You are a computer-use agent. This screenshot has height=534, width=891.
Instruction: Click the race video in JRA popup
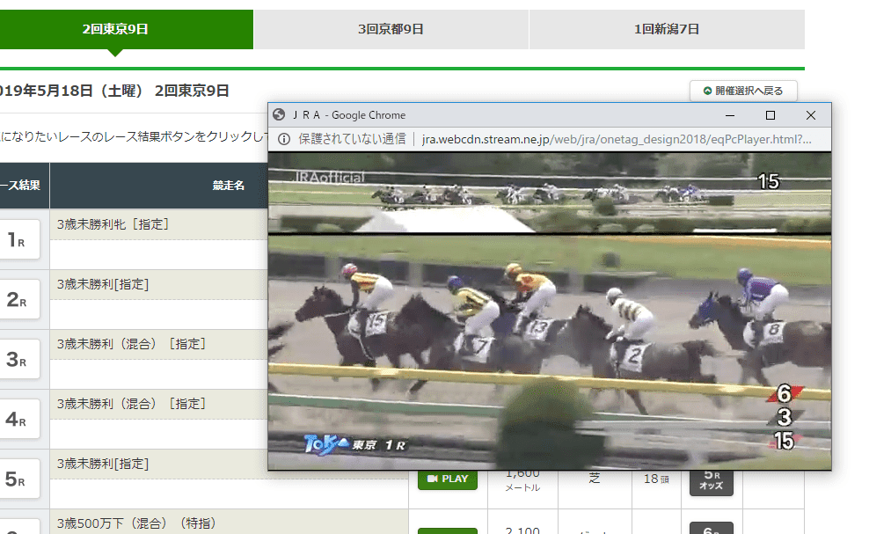(x=550, y=311)
